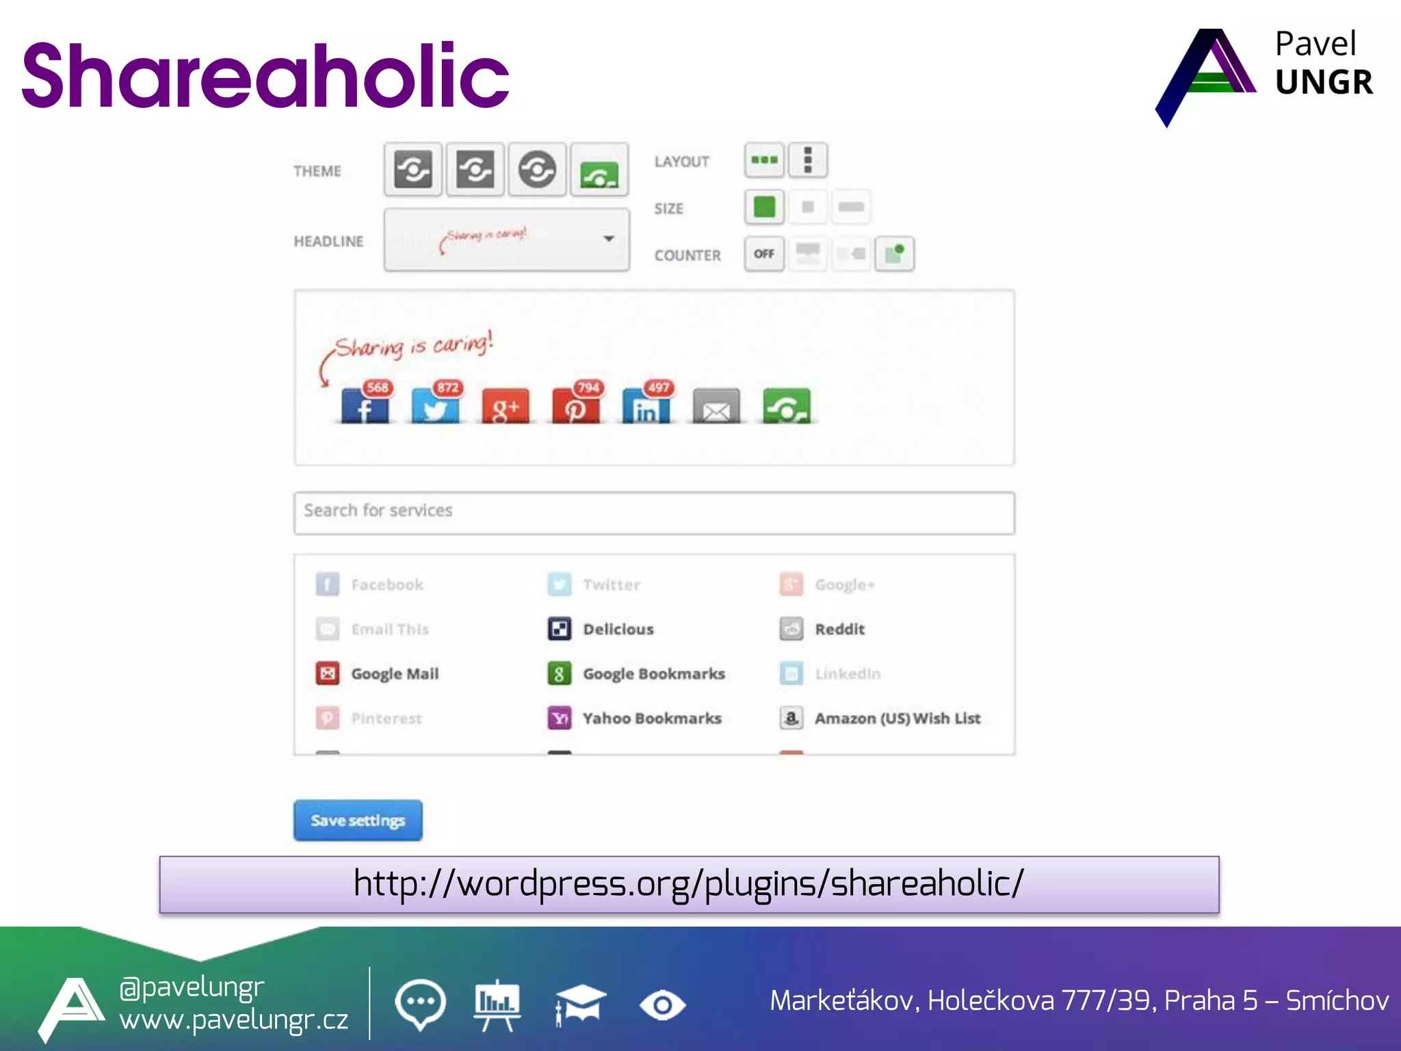Click the LinkedIn share icon in preview
Image resolution: width=1401 pixels, height=1051 pixels.
(x=646, y=406)
